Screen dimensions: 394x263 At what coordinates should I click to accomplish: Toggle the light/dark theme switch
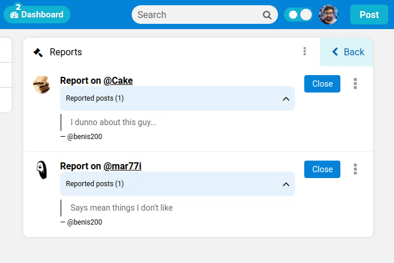pos(298,15)
